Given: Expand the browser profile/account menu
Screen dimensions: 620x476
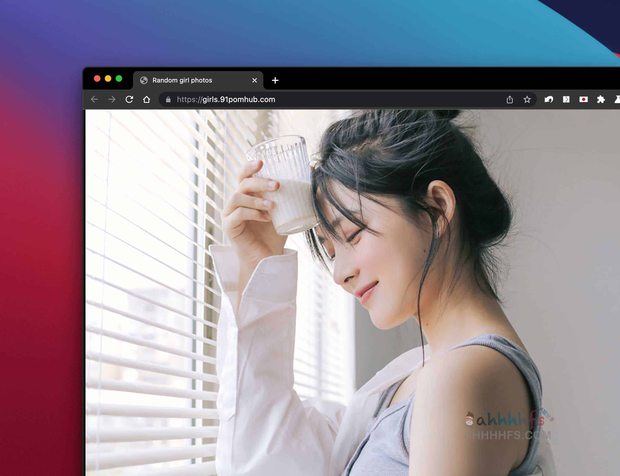Looking at the screenshot, I should point(616,99).
